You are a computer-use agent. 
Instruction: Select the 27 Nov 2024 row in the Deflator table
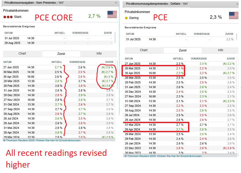(180, 96)
